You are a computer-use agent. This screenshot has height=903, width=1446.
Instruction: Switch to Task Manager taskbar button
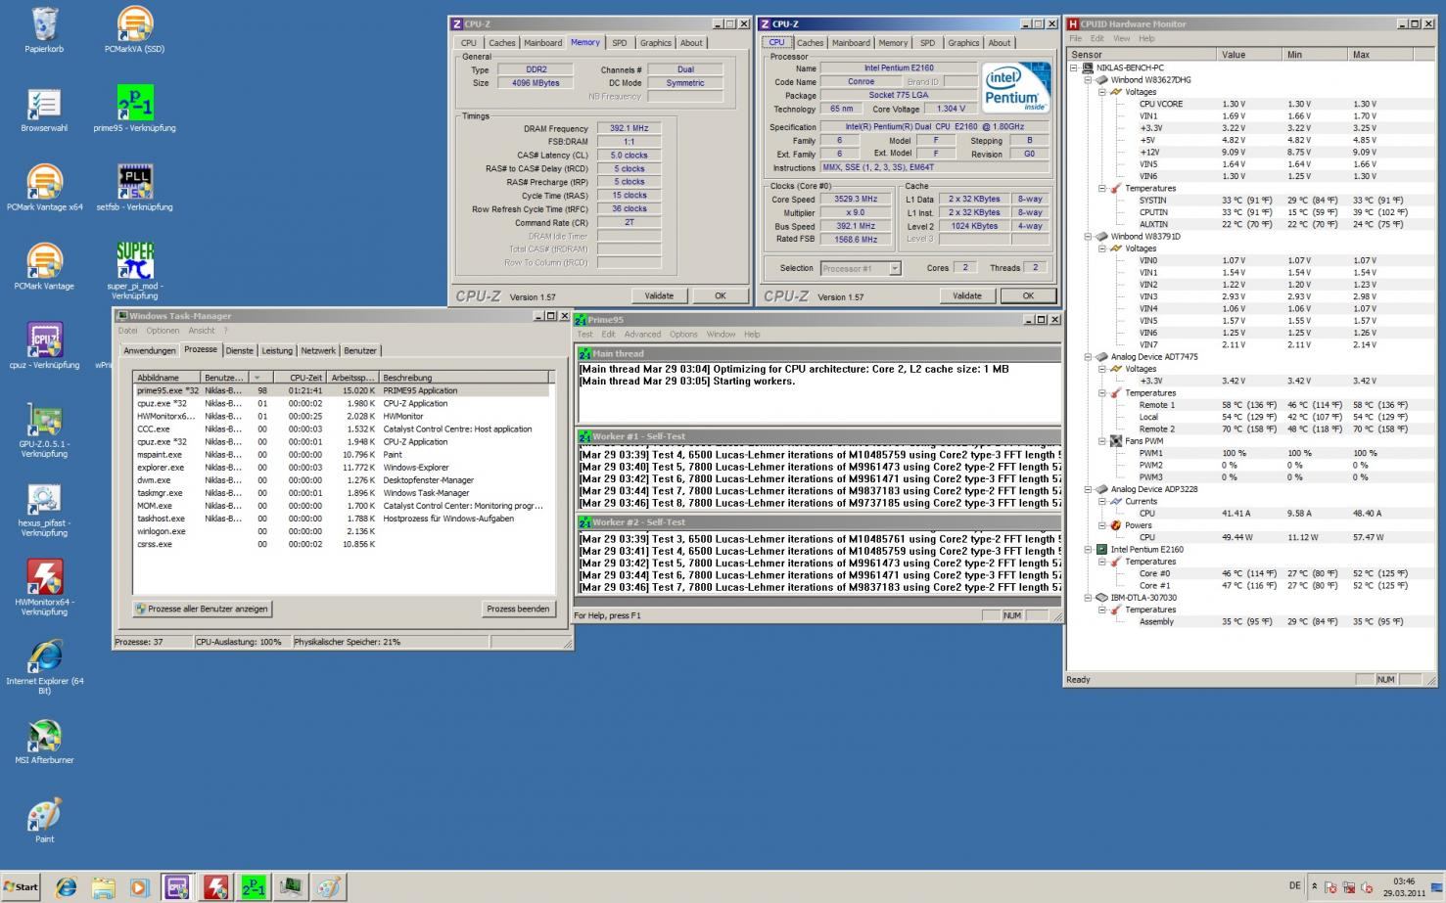pos(291,887)
